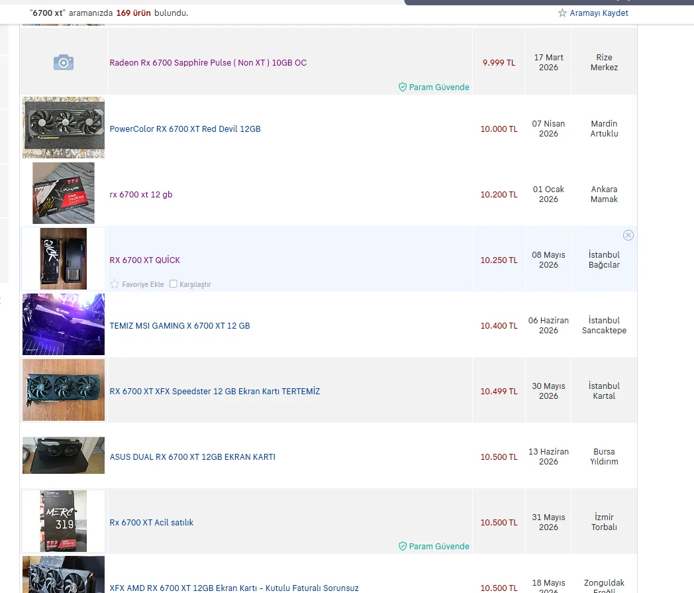Image resolution: width=694 pixels, height=593 pixels.
Task: Click price 9.999 TL
Action: [499, 62]
